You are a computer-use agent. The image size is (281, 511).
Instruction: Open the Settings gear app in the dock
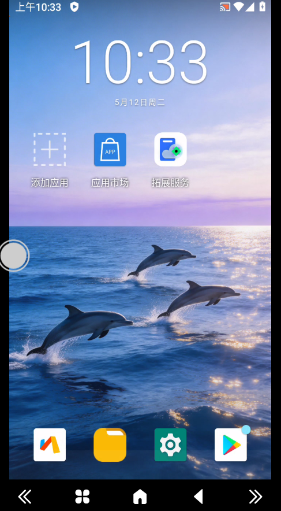170,445
